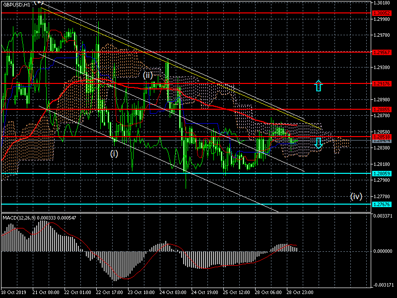Click the 1.28380 price axis value
The image size is (397, 298).
[x=382, y=148]
